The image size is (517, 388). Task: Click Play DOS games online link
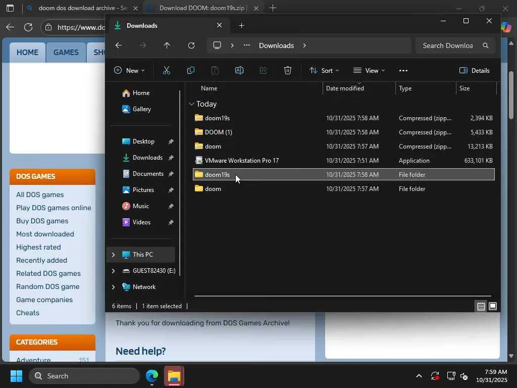(x=54, y=208)
